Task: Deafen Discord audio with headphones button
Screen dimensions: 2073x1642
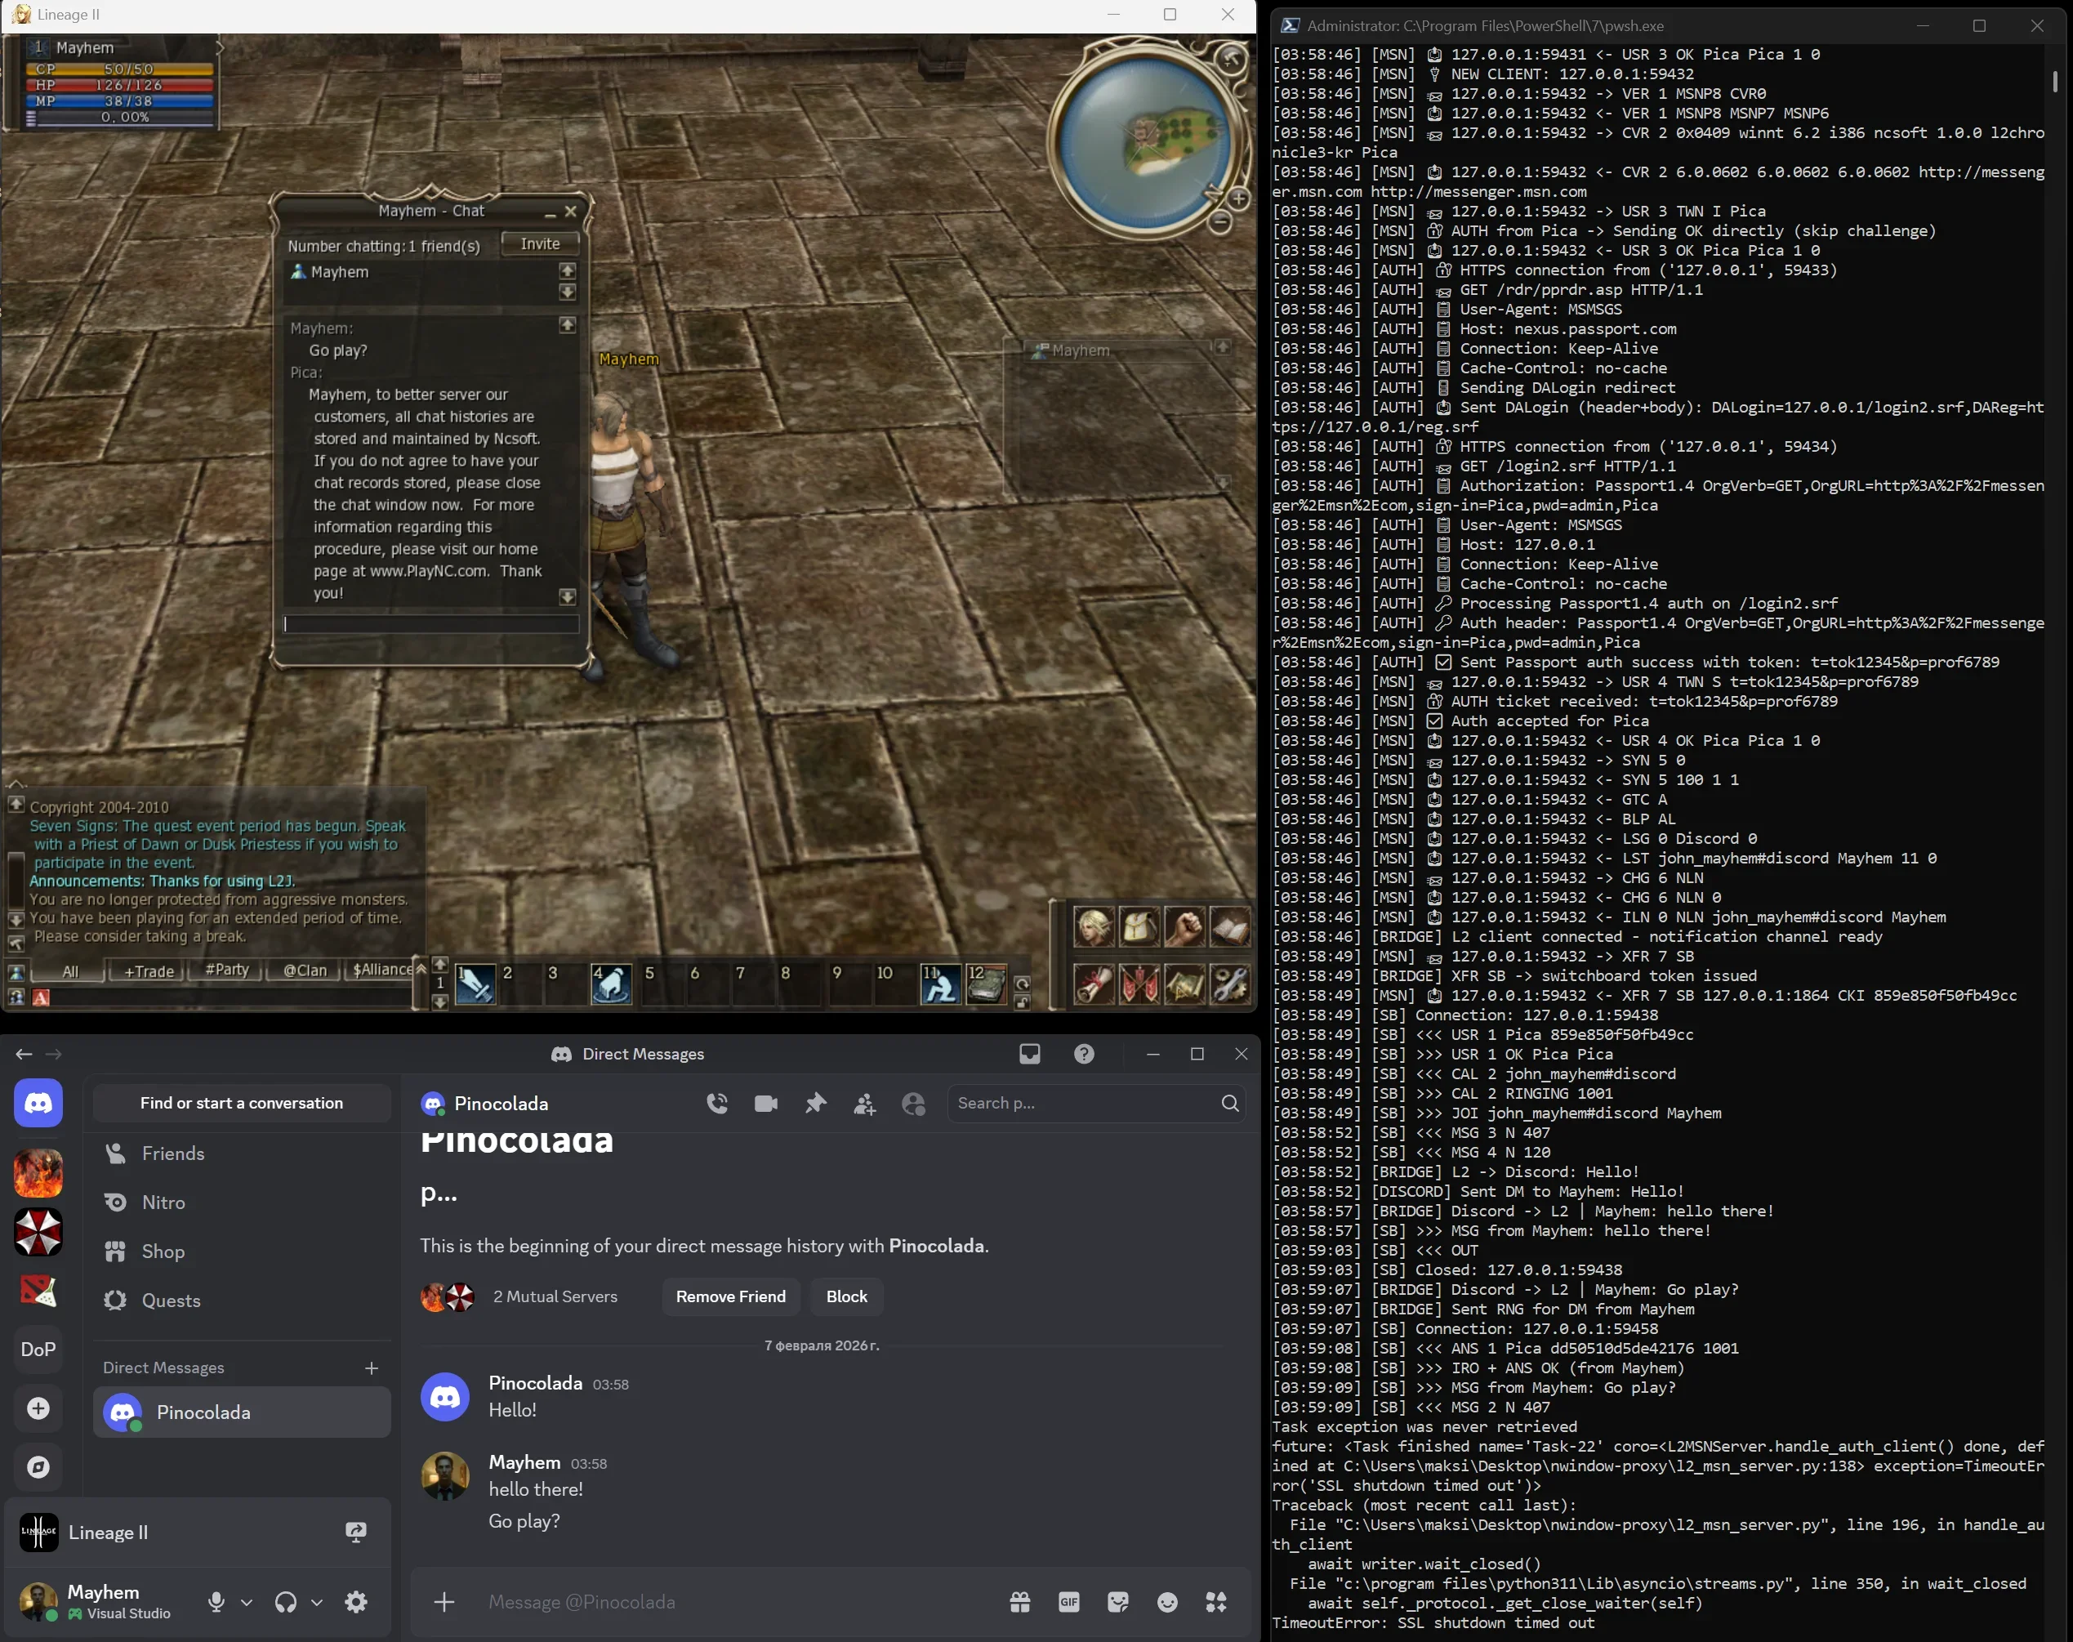Action: pyautogui.click(x=285, y=1602)
